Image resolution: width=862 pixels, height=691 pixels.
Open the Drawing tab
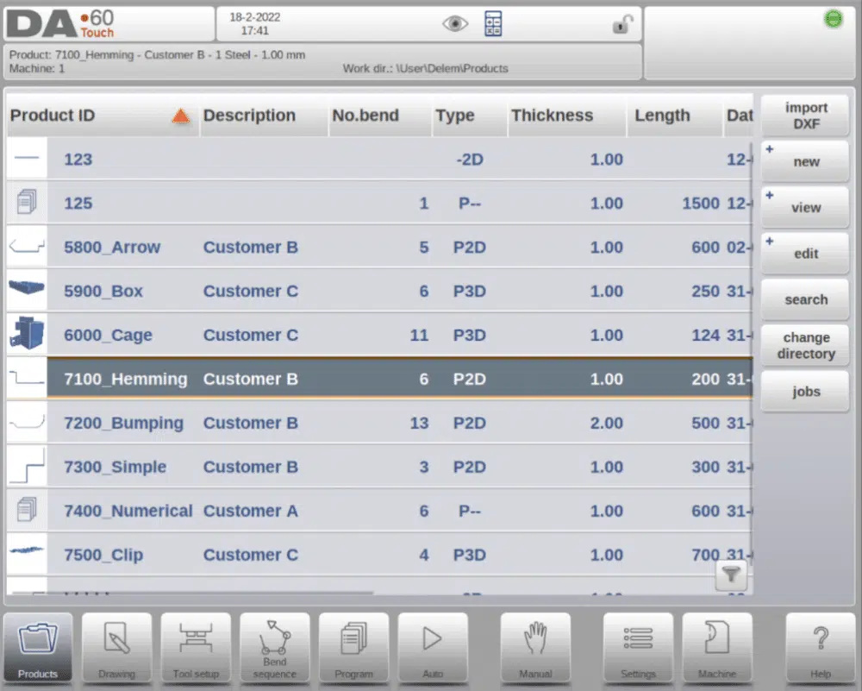click(x=116, y=649)
